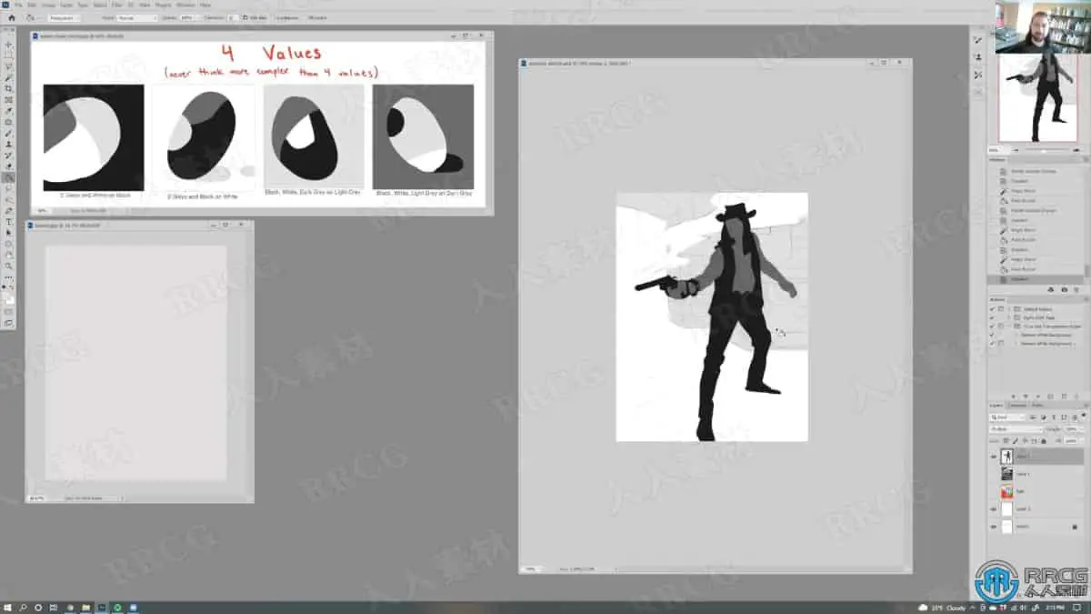Viewport: 1091px width, 614px height.
Task: Filter layers by pixel layers icon
Action: [1034, 417]
